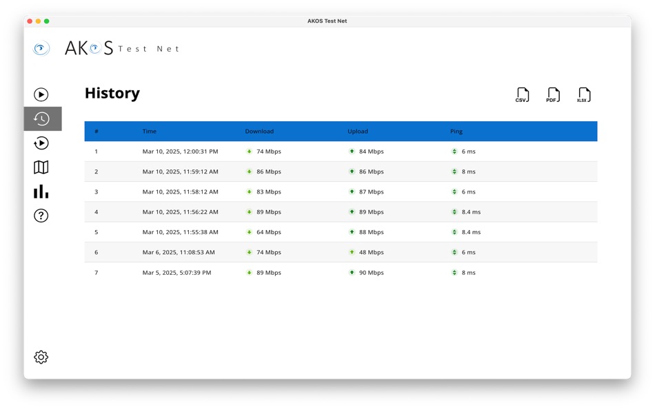Sort by the Time column header
Image resolution: width=655 pixels, height=409 pixels.
pyautogui.click(x=149, y=131)
